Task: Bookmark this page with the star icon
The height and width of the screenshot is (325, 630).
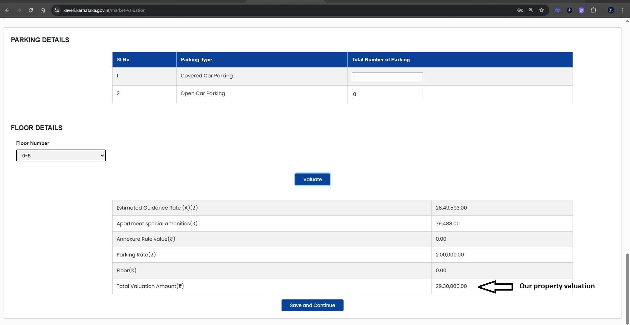Action: pos(541,10)
